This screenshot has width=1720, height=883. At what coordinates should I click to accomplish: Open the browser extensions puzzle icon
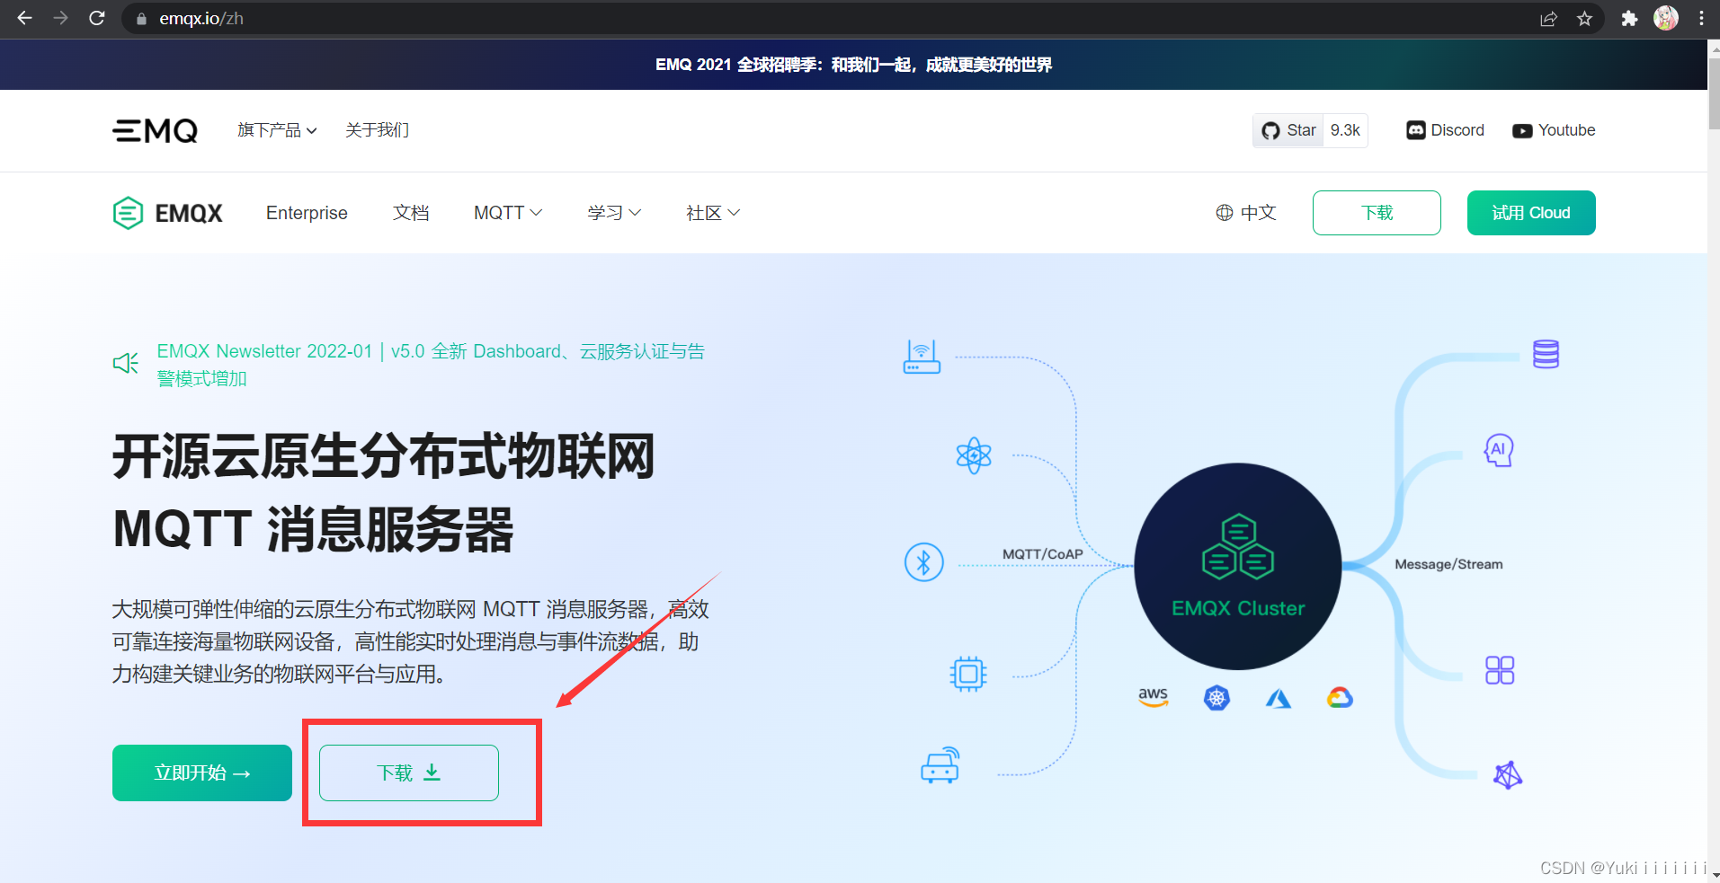click(x=1629, y=18)
